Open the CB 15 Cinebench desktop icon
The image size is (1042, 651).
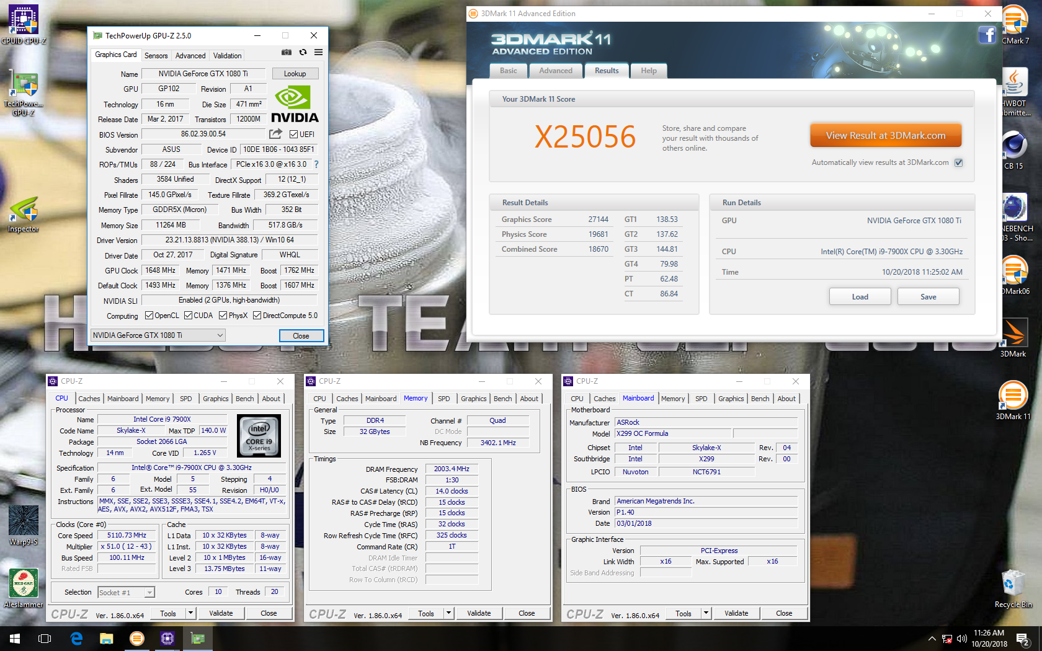click(x=1014, y=150)
